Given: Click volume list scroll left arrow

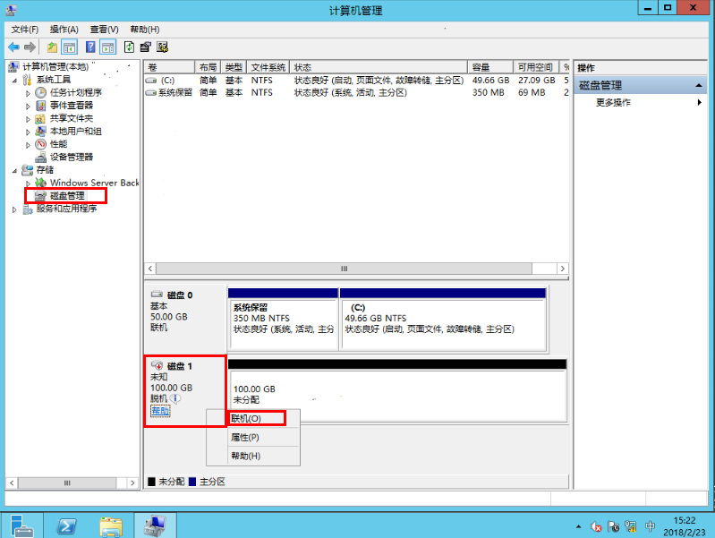Looking at the screenshot, I should coord(150,269).
